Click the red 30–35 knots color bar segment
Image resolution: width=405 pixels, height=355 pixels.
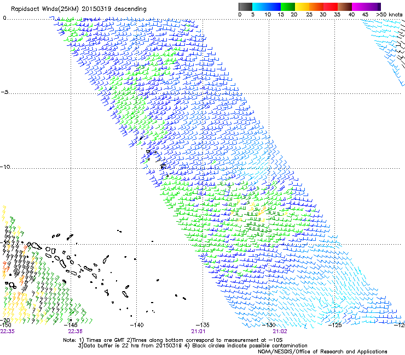click(331, 7)
